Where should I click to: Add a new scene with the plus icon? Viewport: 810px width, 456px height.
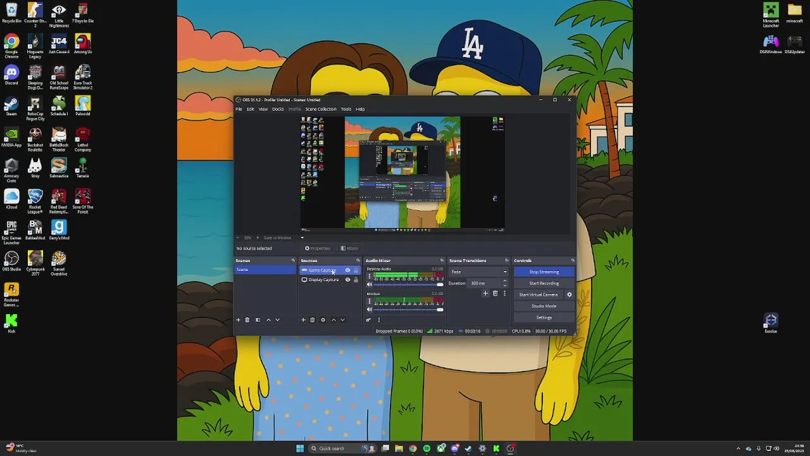(x=239, y=320)
